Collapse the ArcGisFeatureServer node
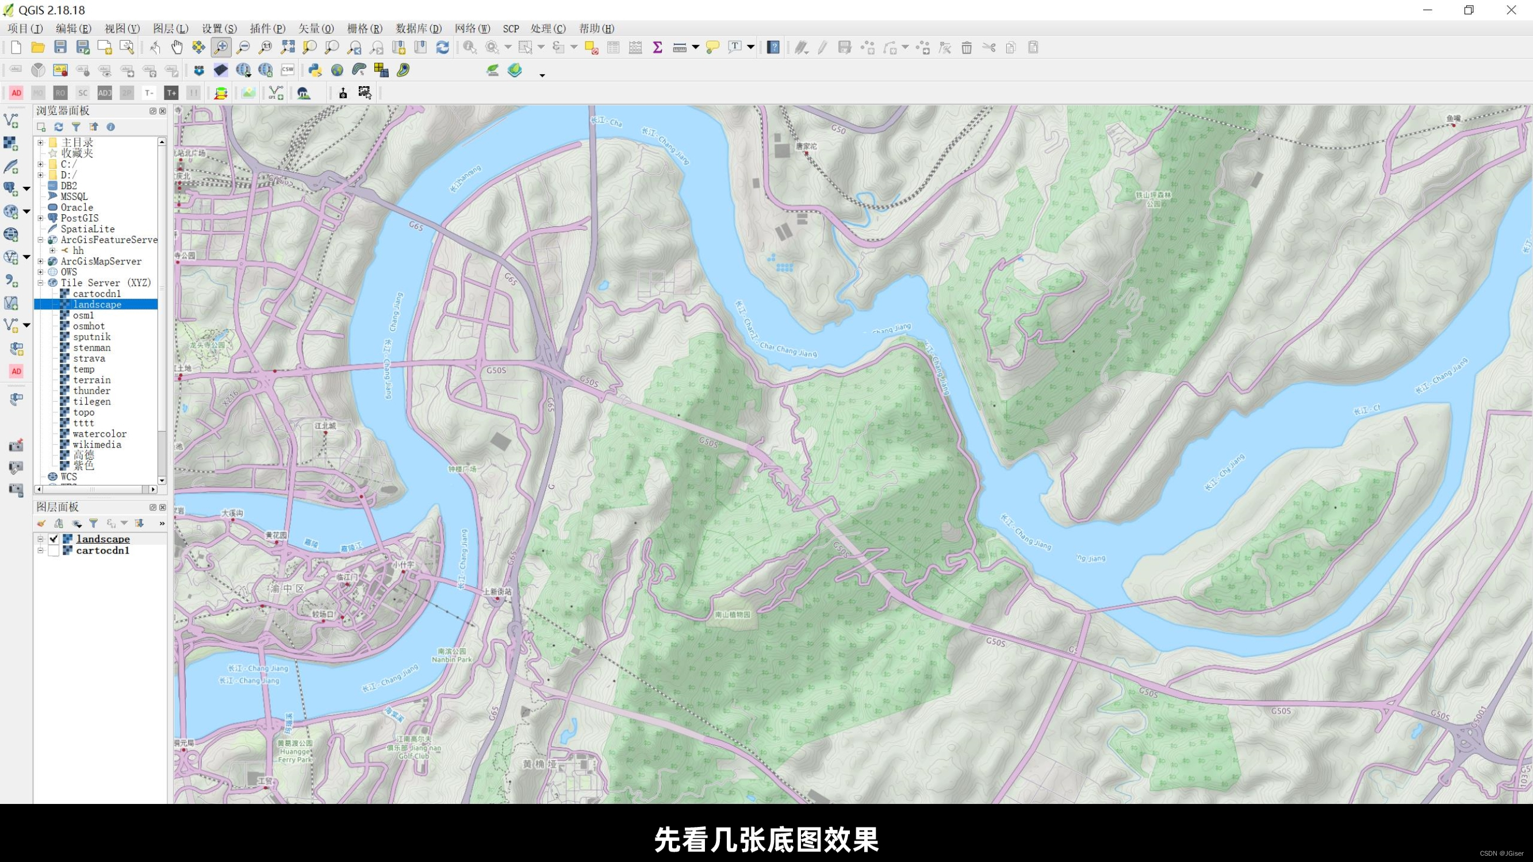The width and height of the screenshot is (1533, 862). click(40, 240)
